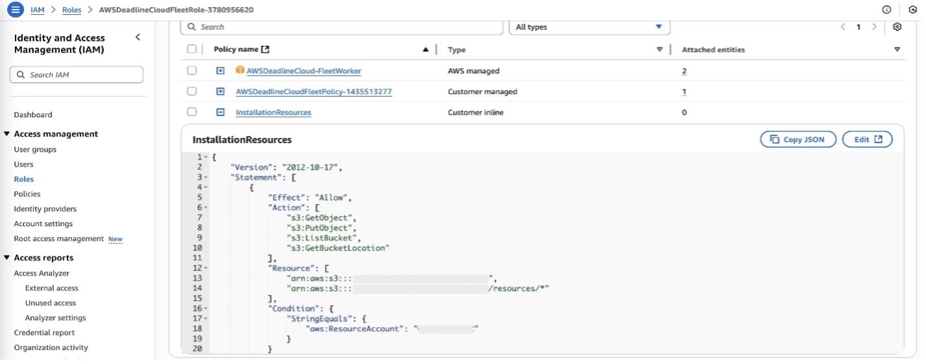The image size is (926, 364).
Task: Click the clock icon at top right
Action: click(912, 10)
